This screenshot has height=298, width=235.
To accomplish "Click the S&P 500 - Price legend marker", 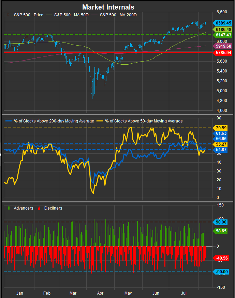I will [9, 15].
